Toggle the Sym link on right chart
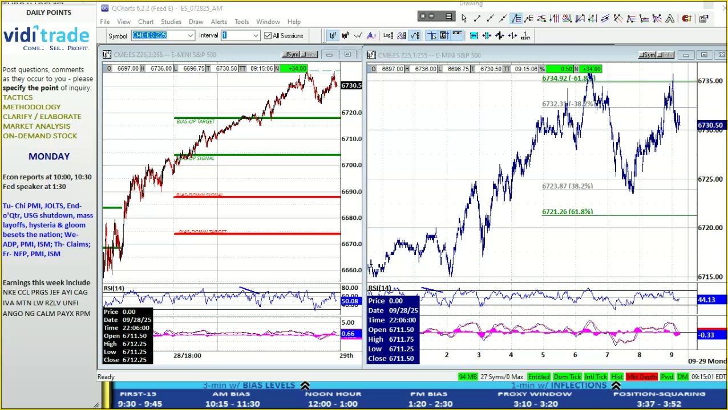Viewport: 728px width, 410px height. (x=648, y=55)
